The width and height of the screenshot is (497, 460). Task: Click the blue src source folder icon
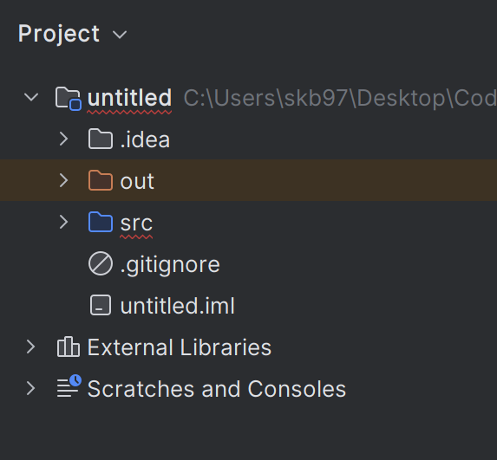101,222
